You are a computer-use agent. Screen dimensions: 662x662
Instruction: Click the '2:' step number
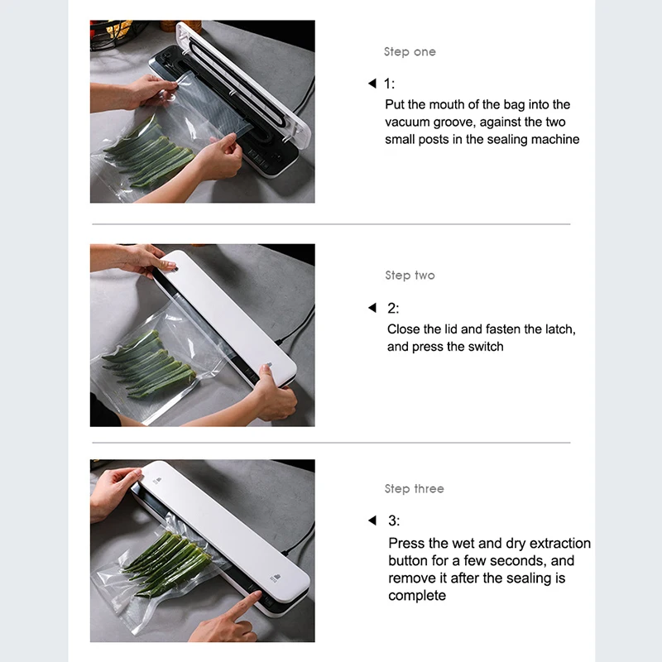click(393, 308)
